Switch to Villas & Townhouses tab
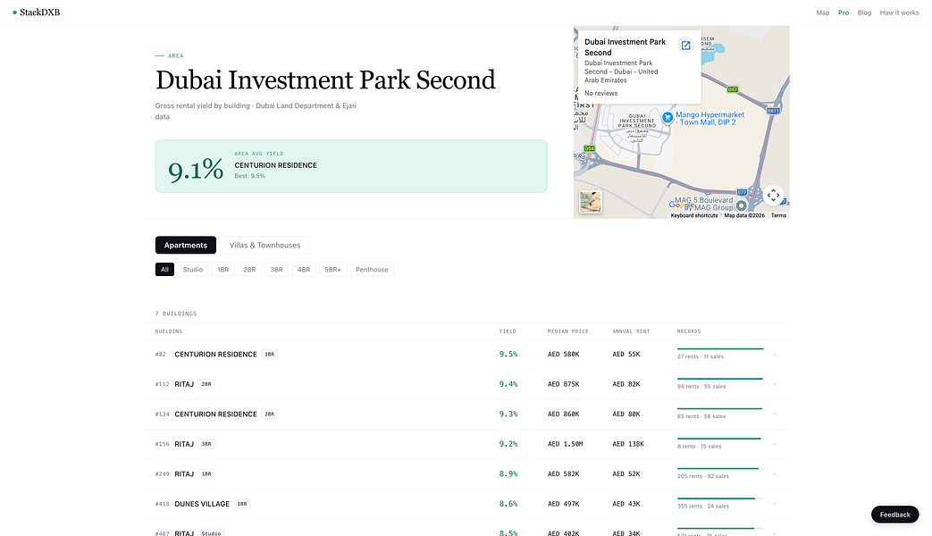The width and height of the screenshot is (932, 536). coord(264,245)
